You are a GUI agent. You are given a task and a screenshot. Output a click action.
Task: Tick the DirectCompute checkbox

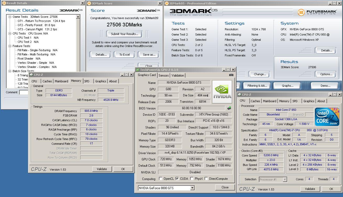pos(206,179)
